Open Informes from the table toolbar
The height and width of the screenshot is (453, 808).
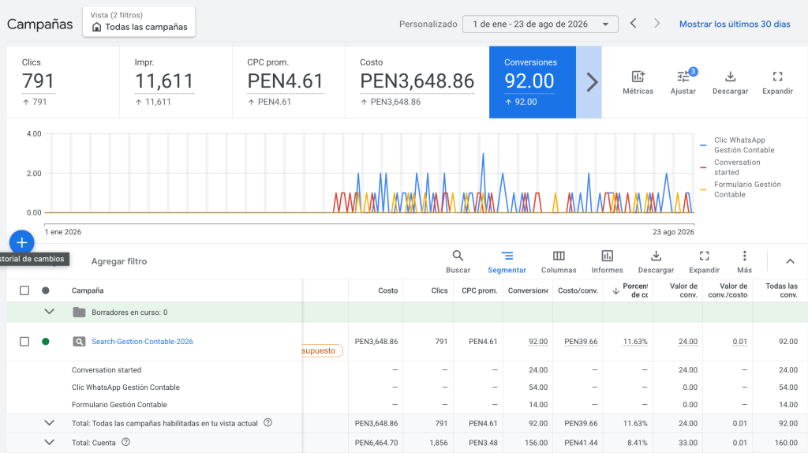(607, 262)
